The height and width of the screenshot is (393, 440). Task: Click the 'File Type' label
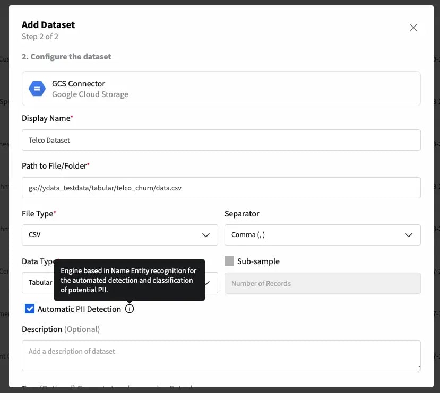click(39, 214)
